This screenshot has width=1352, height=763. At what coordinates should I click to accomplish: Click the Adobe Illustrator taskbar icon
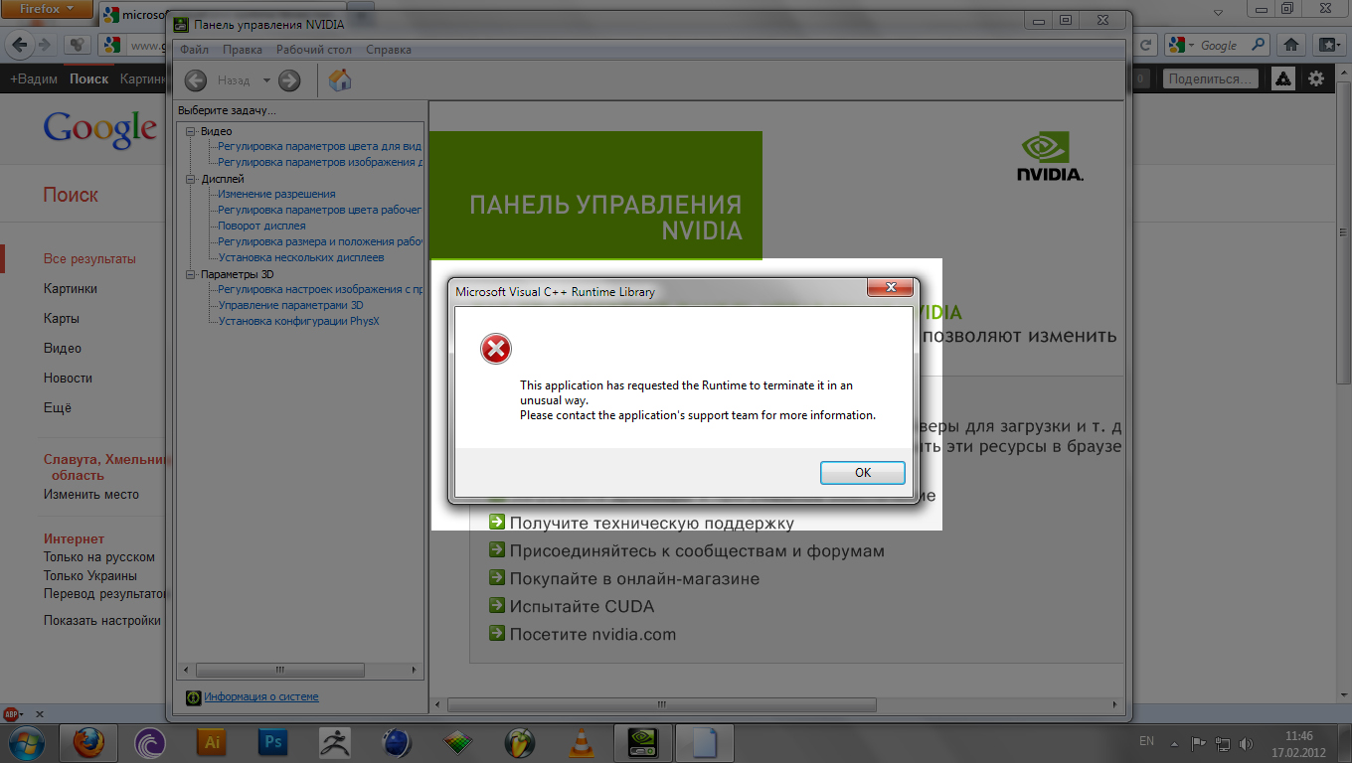[x=211, y=742]
